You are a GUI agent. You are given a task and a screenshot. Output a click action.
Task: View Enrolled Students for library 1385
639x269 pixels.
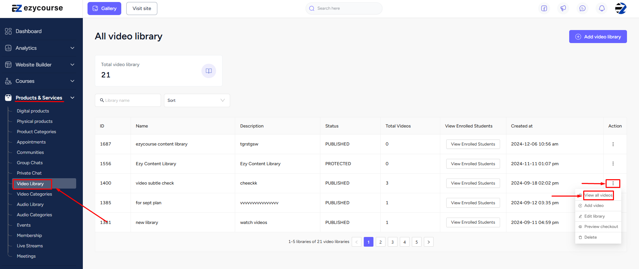(x=473, y=203)
